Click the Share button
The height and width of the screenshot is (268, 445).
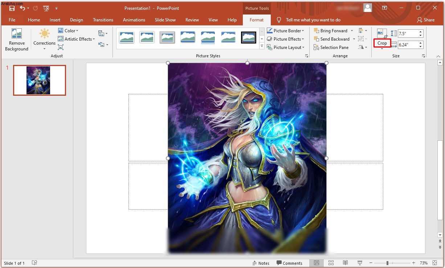[x=426, y=20]
